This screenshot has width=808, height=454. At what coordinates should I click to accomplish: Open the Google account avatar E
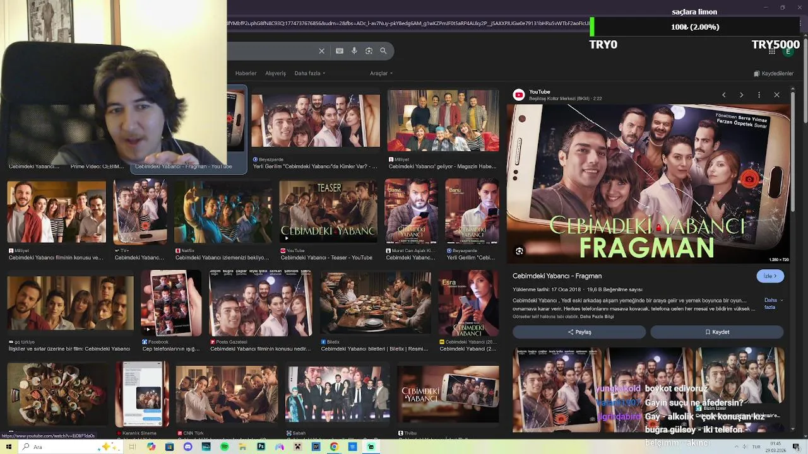tap(788, 51)
